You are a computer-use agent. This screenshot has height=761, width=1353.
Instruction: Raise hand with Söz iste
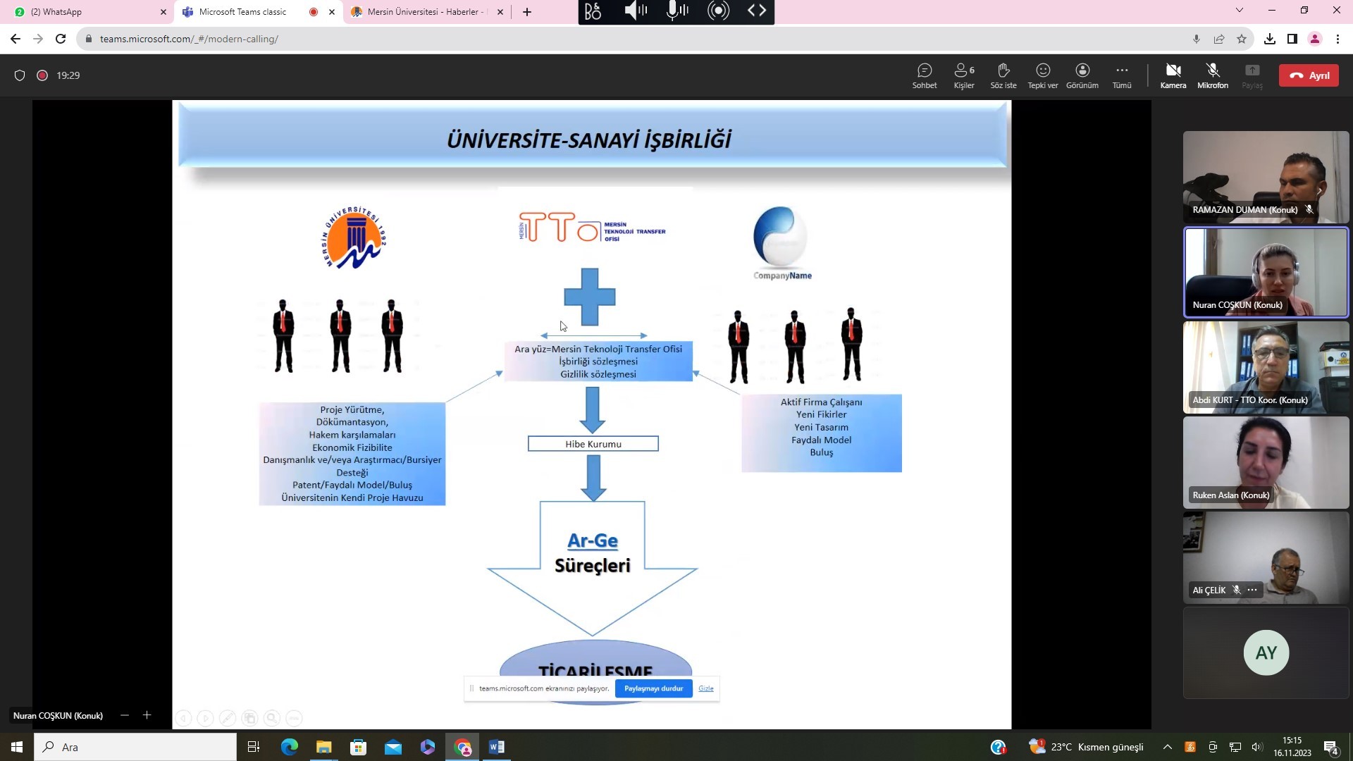click(1003, 75)
